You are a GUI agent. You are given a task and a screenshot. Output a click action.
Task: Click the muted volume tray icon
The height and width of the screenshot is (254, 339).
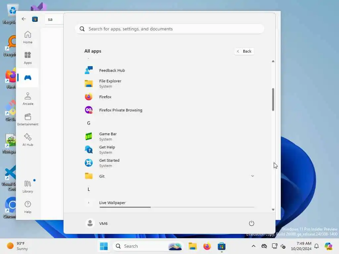283,246
